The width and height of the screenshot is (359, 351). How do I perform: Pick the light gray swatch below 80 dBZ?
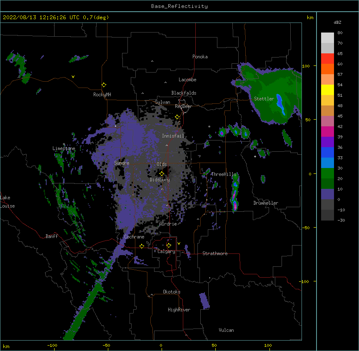(x=327, y=38)
